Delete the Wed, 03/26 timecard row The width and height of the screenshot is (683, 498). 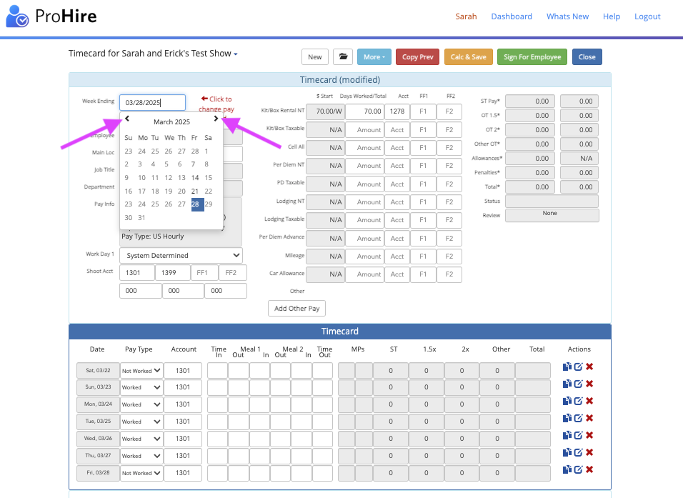pyautogui.click(x=589, y=435)
